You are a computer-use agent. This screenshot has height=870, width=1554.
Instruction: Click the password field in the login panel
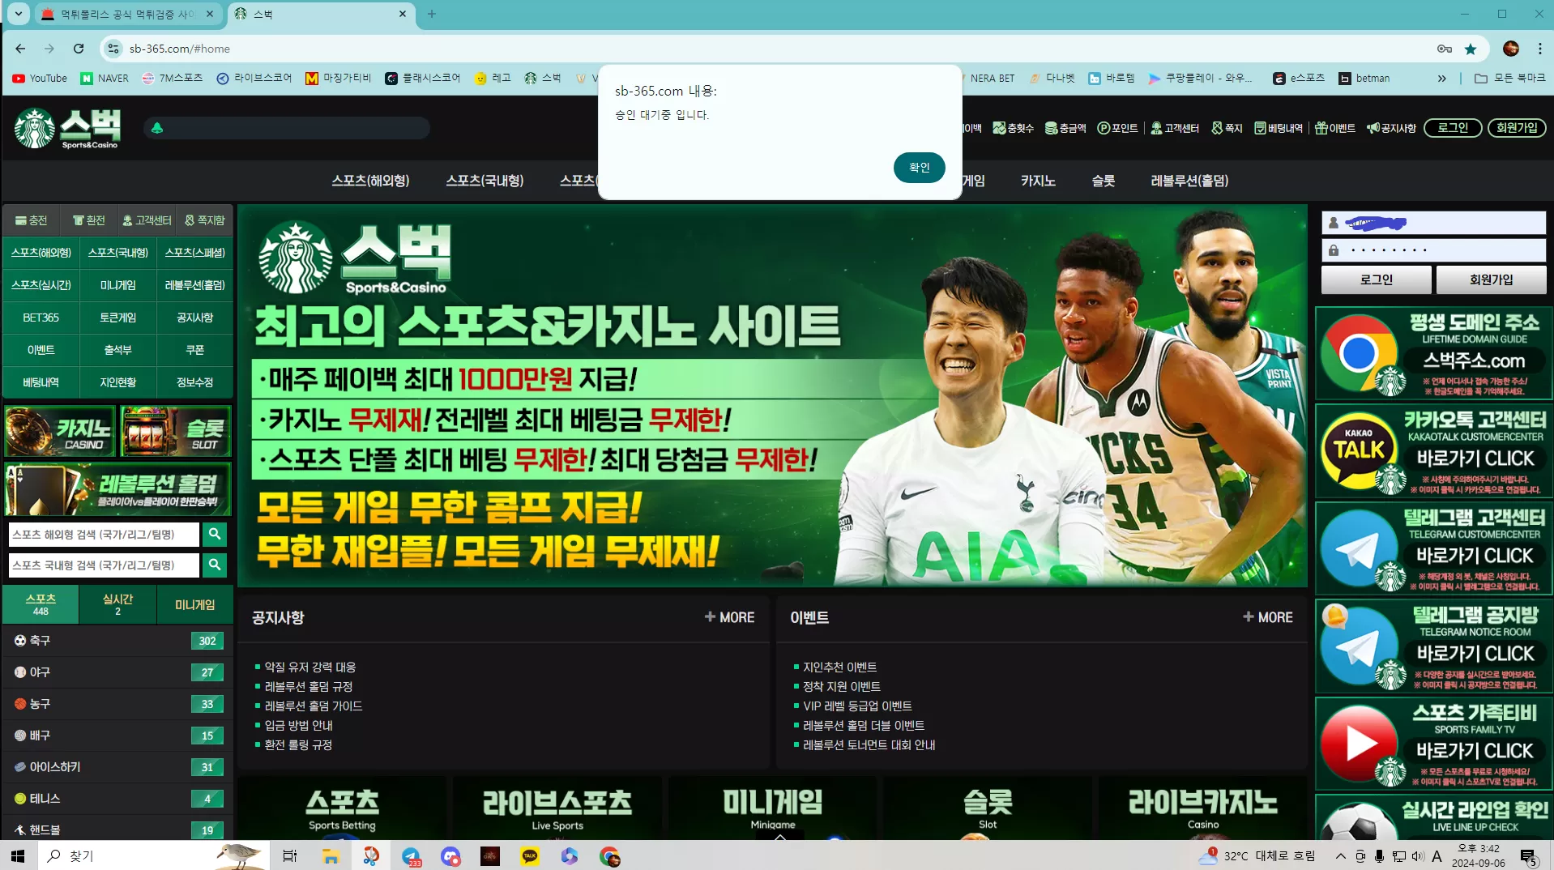tap(1434, 250)
